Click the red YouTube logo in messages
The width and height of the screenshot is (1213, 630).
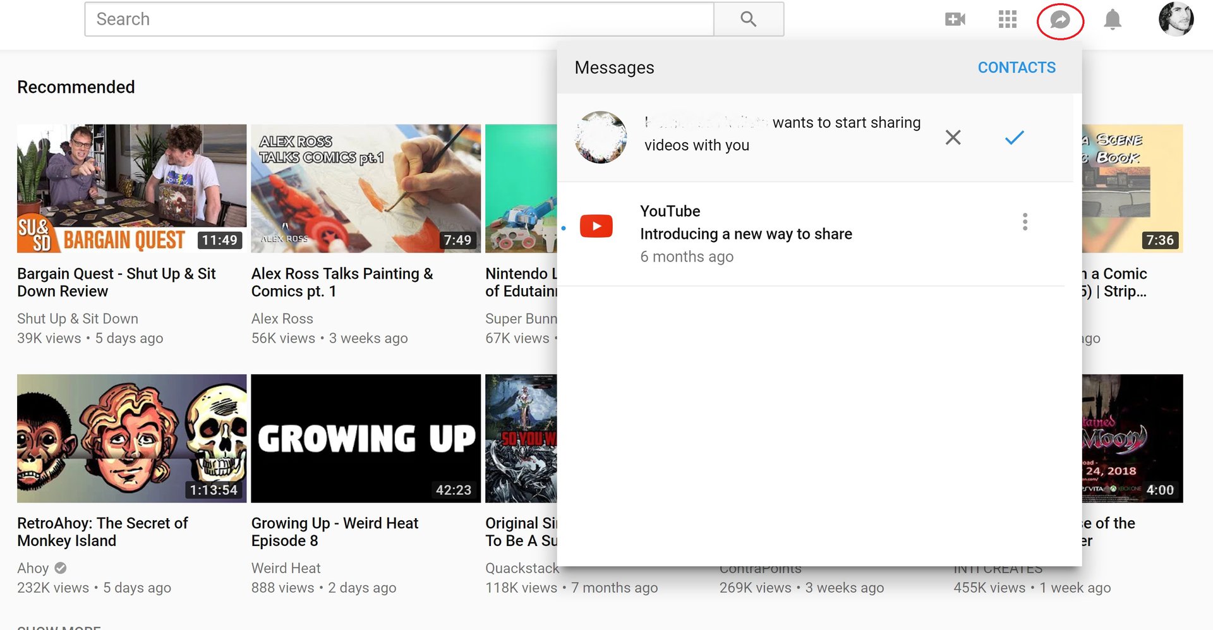coord(596,226)
